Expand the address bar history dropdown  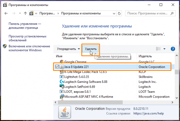click(x=114, y=14)
